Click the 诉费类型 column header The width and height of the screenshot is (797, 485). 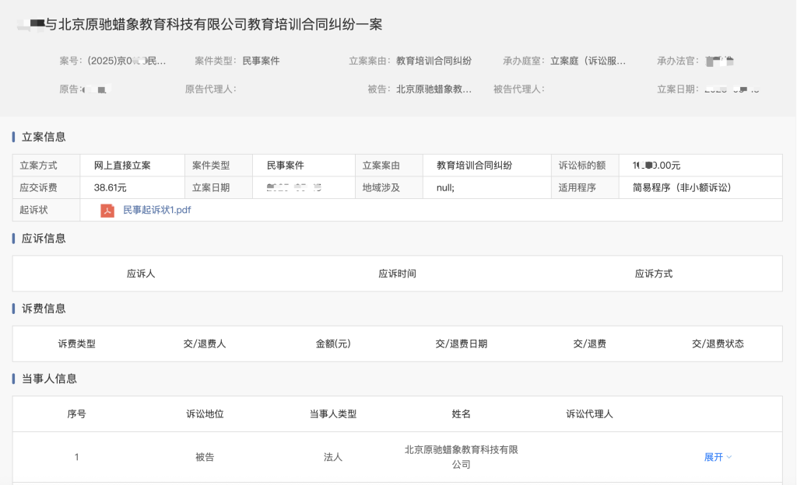77,344
